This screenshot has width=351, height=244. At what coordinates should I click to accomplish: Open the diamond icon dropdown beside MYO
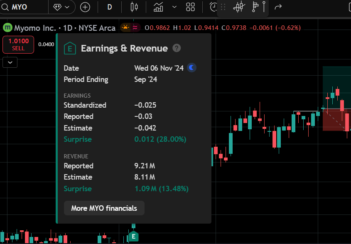tap(61, 7)
